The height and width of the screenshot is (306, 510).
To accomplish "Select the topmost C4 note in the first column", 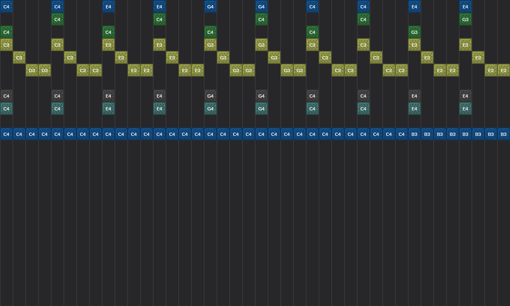I will point(6,6).
